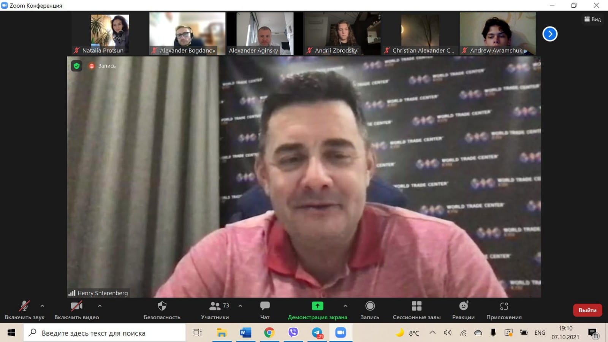The width and height of the screenshot is (608, 342).
Task: Start screen sharing with Демонстрация экрана
Action: click(317, 306)
